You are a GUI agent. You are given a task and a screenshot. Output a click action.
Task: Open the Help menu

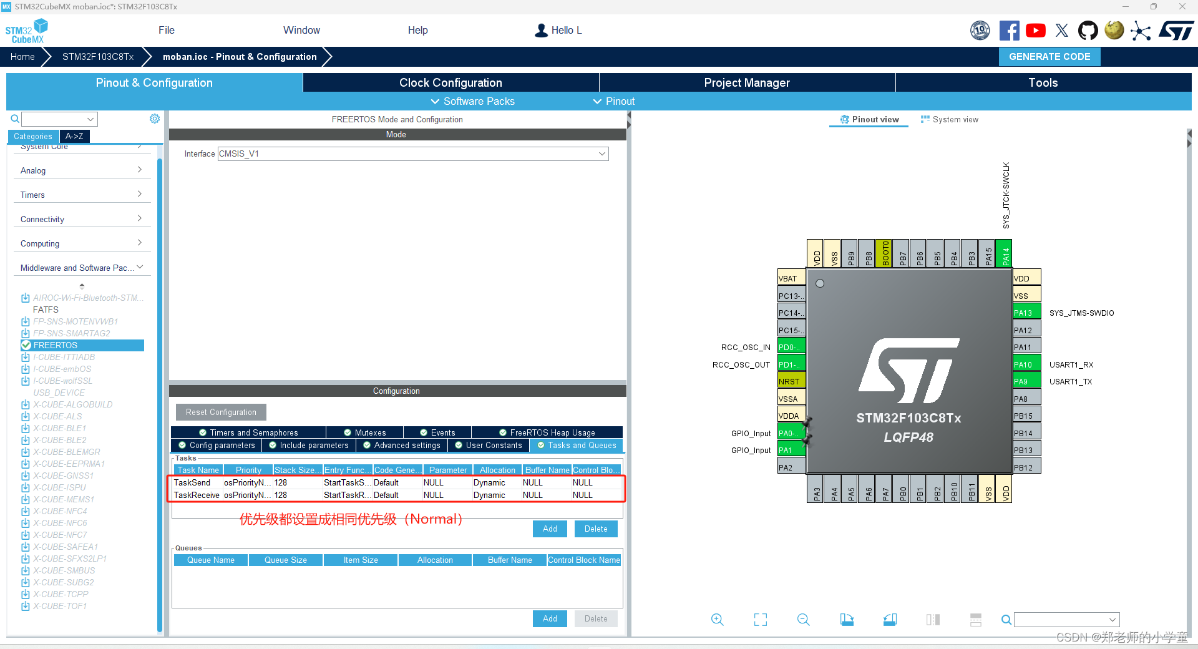(x=417, y=31)
